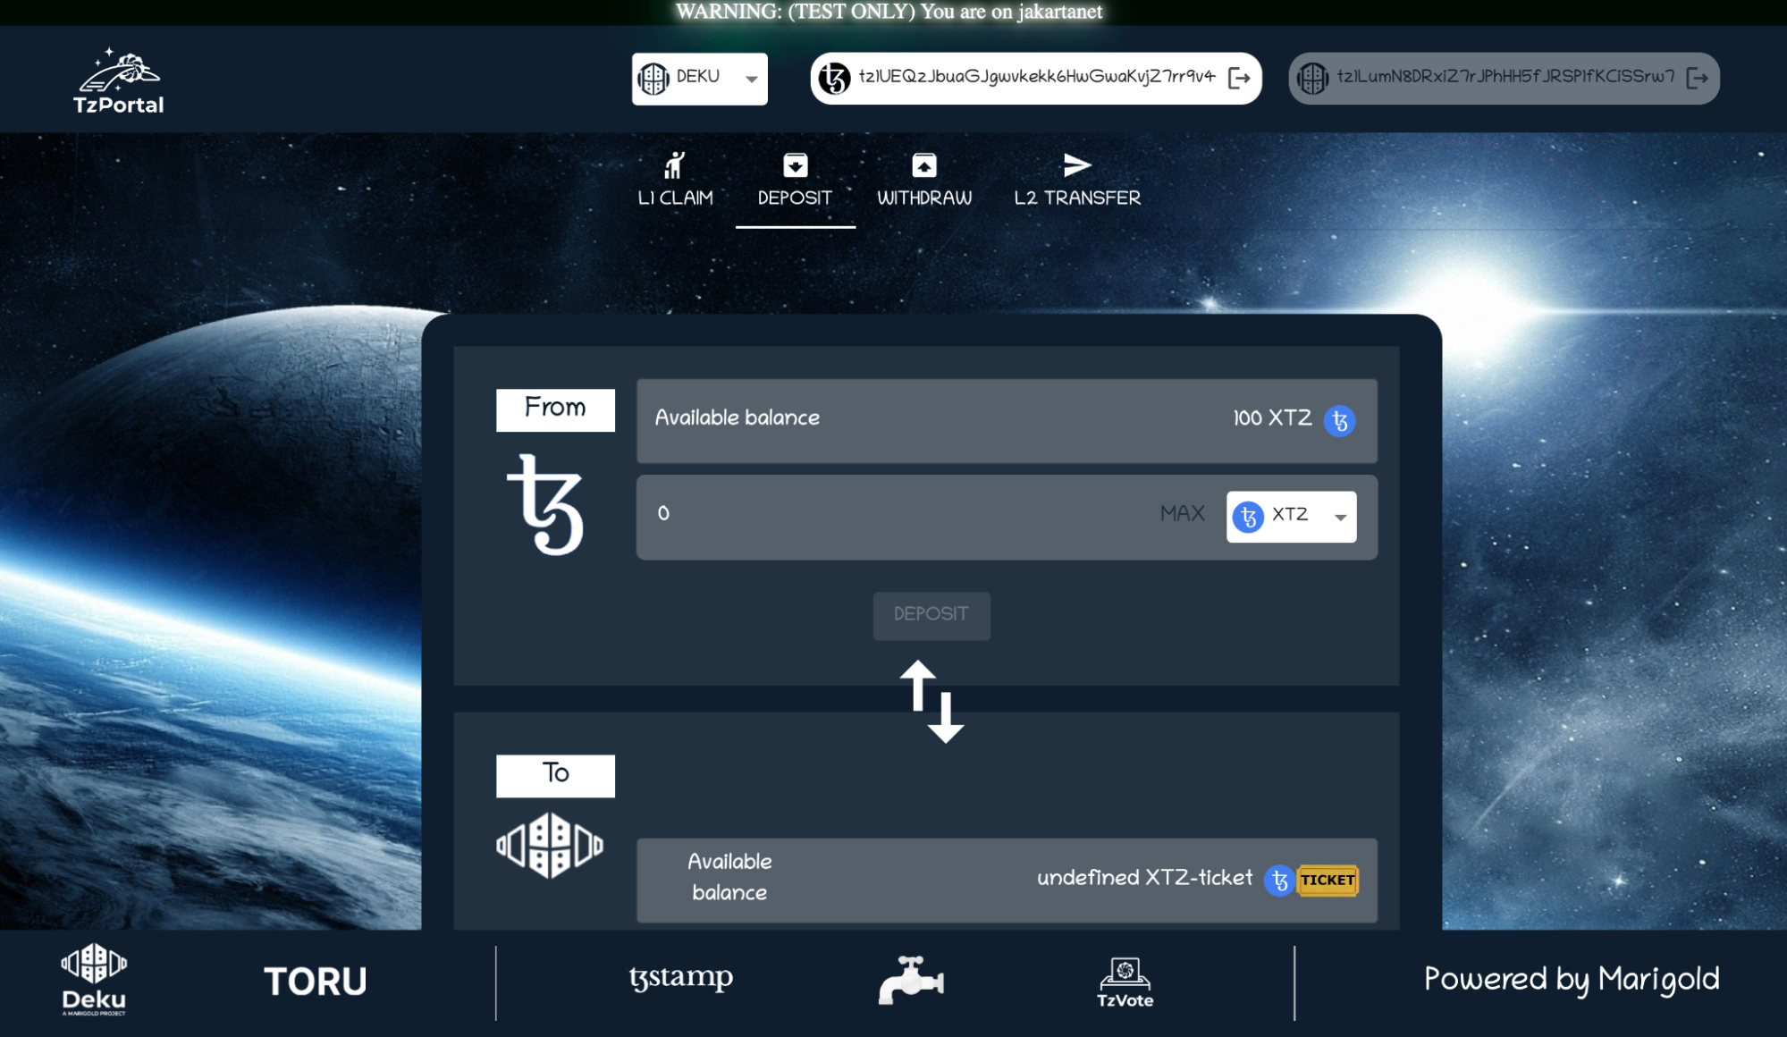
Task: Open the DEKU network dropdown
Action: click(699, 79)
